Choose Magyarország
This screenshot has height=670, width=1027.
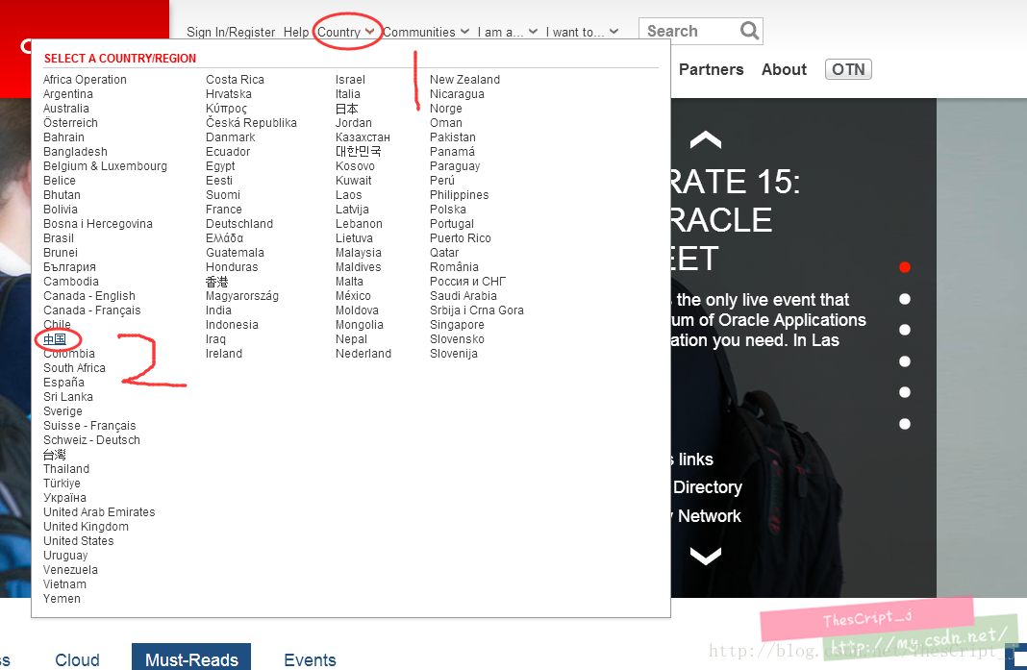click(242, 296)
